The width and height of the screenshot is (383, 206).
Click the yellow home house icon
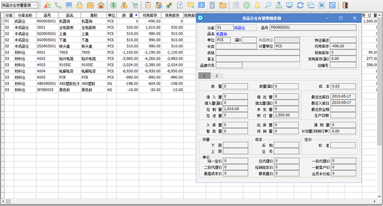(101, 5)
